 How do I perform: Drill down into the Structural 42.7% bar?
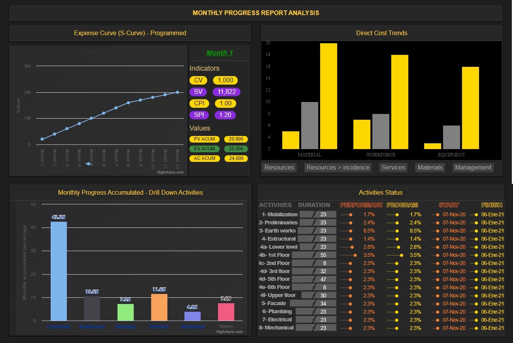pyautogui.click(x=59, y=270)
